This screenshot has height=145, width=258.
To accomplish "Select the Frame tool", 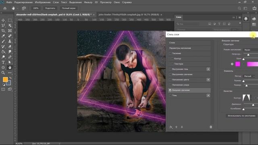I will (10, 31).
